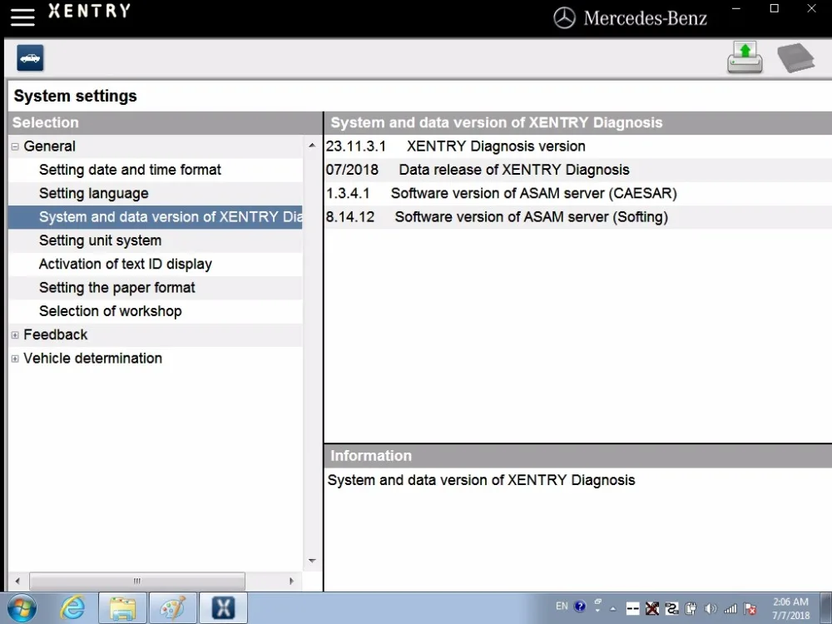Select System and data version of XENTRY entry
The width and height of the screenshot is (832, 624).
pos(155,217)
